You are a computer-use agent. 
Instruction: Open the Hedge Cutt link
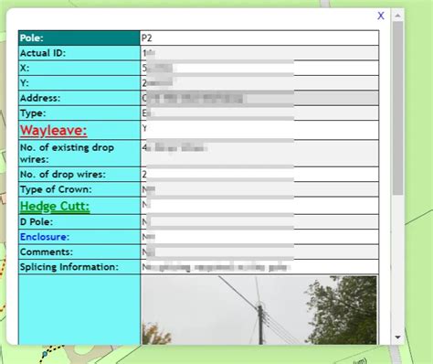[55, 206]
